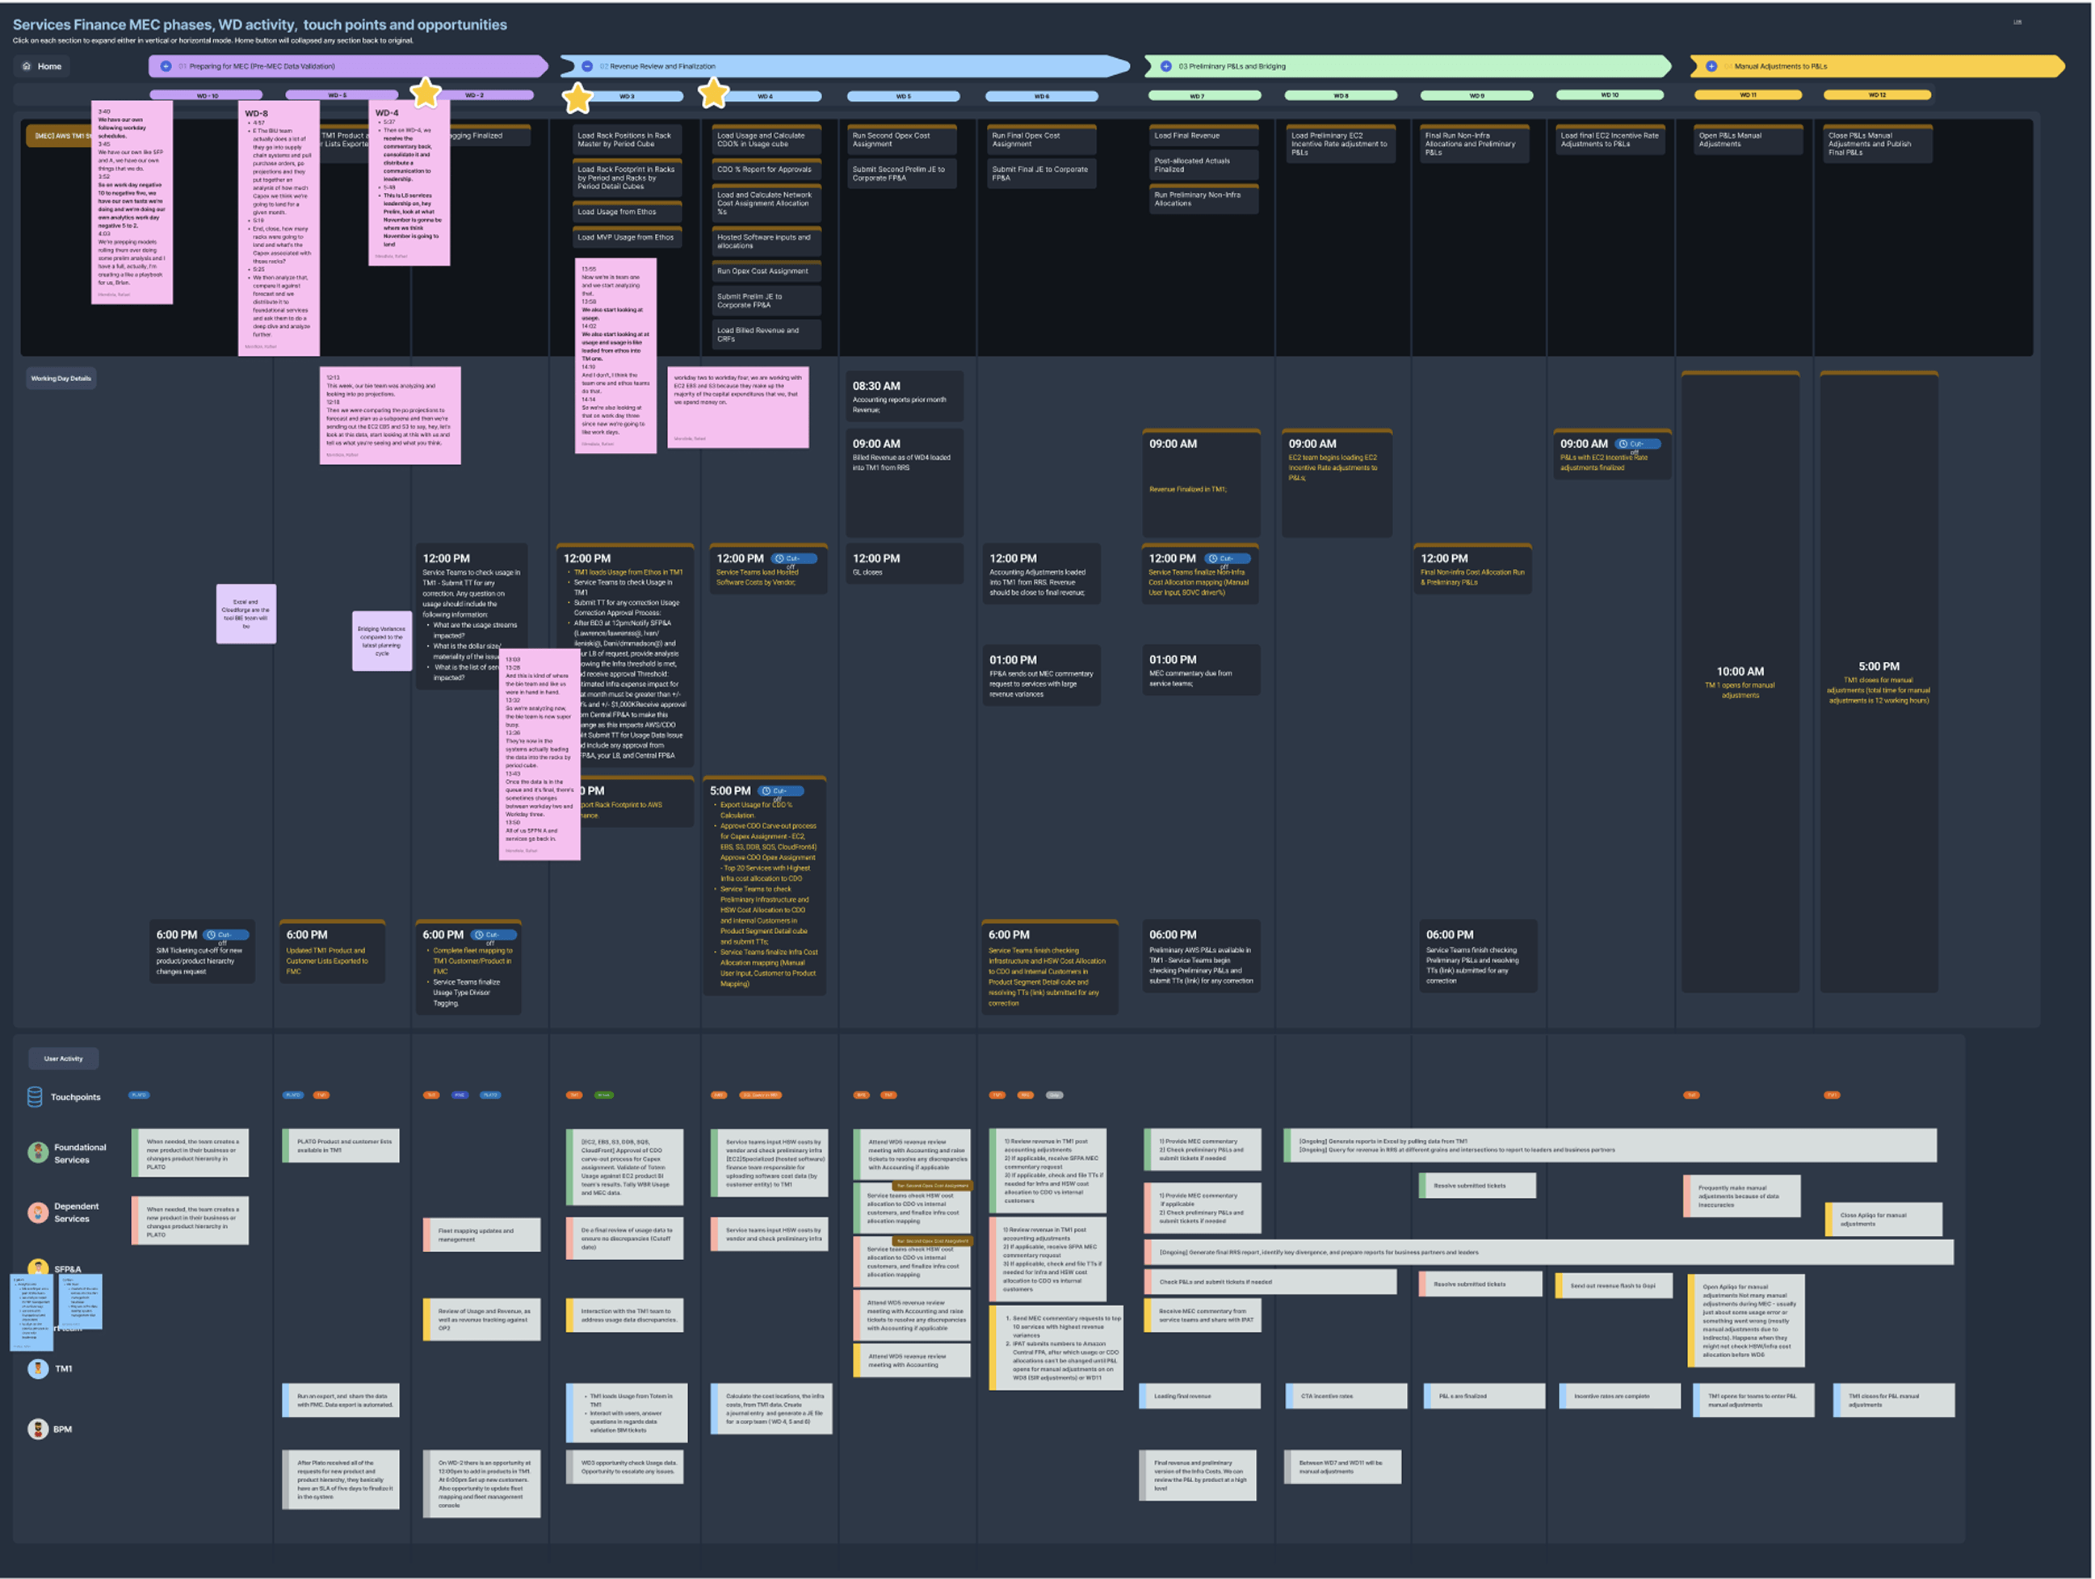Click the star marker beside WD - 2
The width and height of the screenshot is (2095, 1579).
click(x=426, y=92)
